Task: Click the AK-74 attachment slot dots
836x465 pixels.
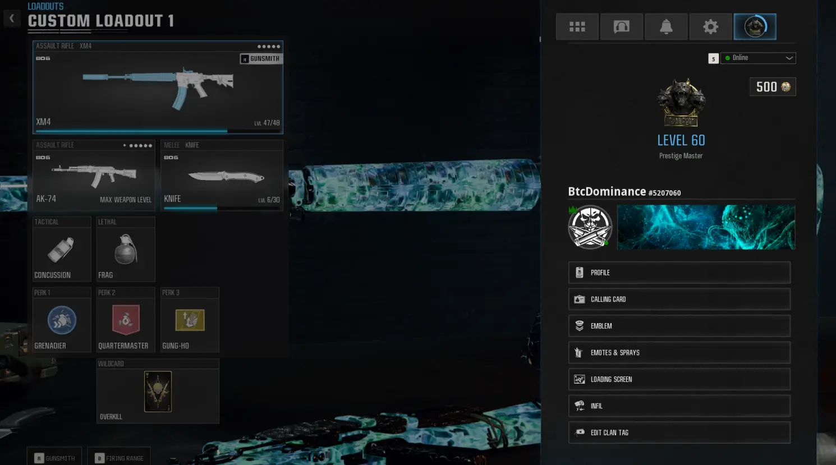Action: tap(137, 145)
